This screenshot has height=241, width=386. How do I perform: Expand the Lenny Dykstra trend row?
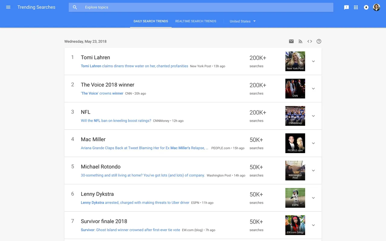pos(313,198)
